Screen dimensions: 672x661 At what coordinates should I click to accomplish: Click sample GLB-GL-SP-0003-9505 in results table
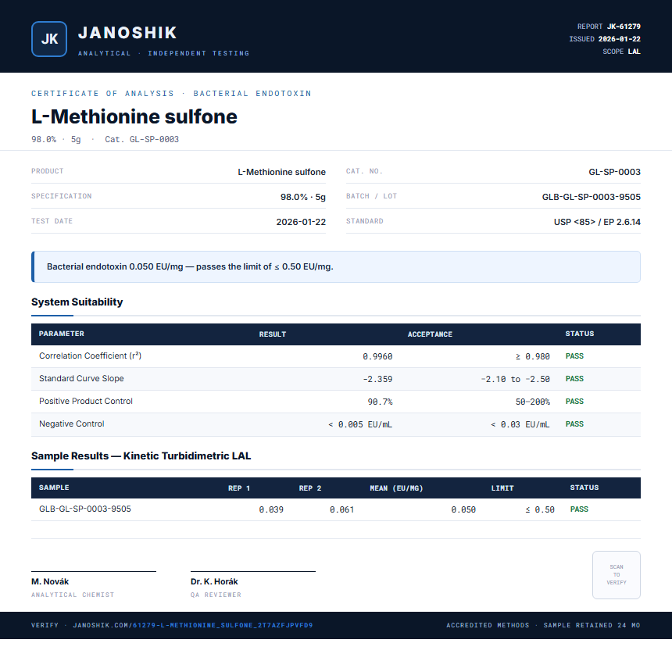coord(85,509)
